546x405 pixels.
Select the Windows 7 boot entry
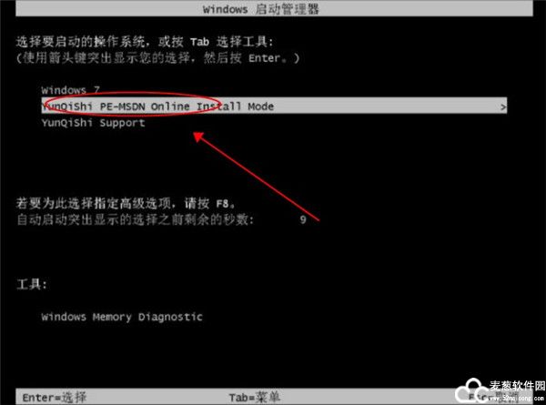(x=70, y=90)
